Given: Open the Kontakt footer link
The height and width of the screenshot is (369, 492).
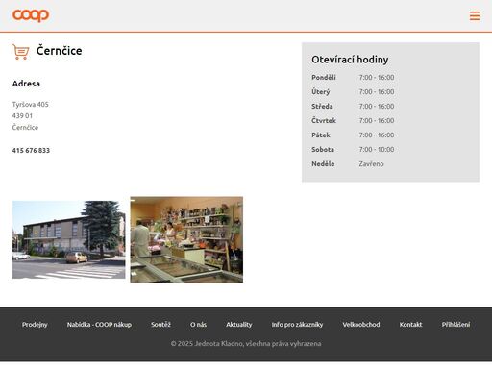Looking at the screenshot, I should pyautogui.click(x=410, y=325).
